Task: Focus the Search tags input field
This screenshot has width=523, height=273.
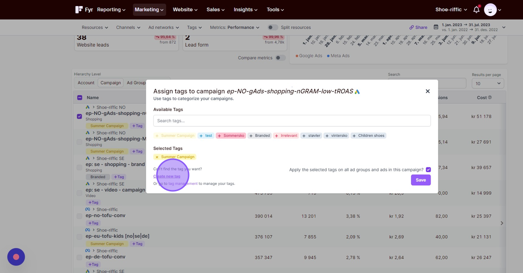Action: (x=292, y=121)
